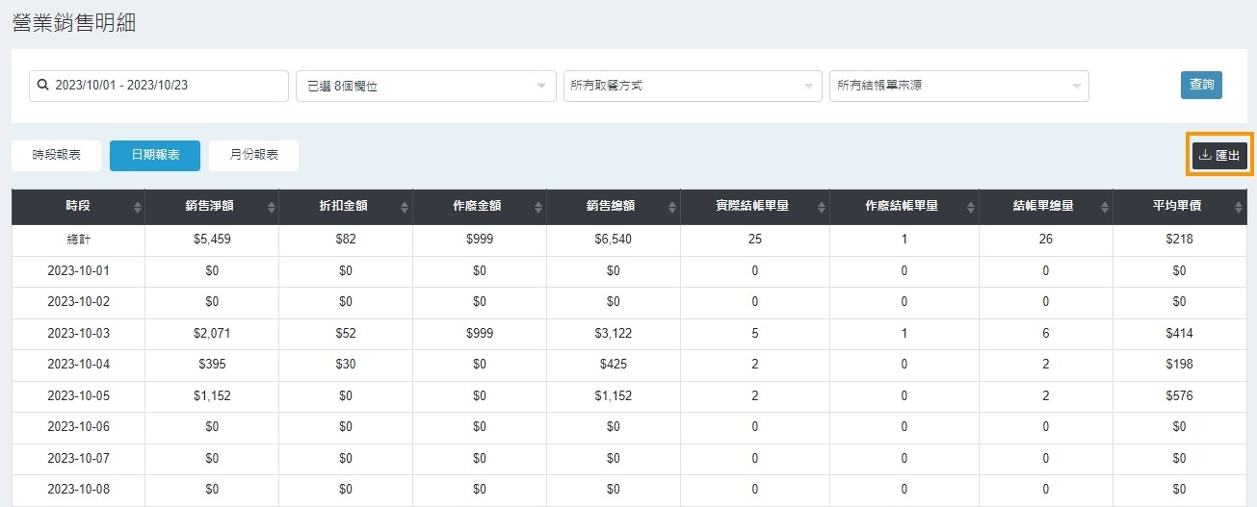Click the 作廢金額 column sort icon
1257x507 pixels.
point(537,207)
